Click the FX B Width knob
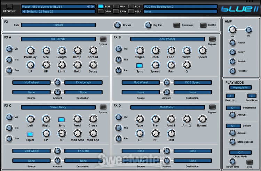 [187, 50]
